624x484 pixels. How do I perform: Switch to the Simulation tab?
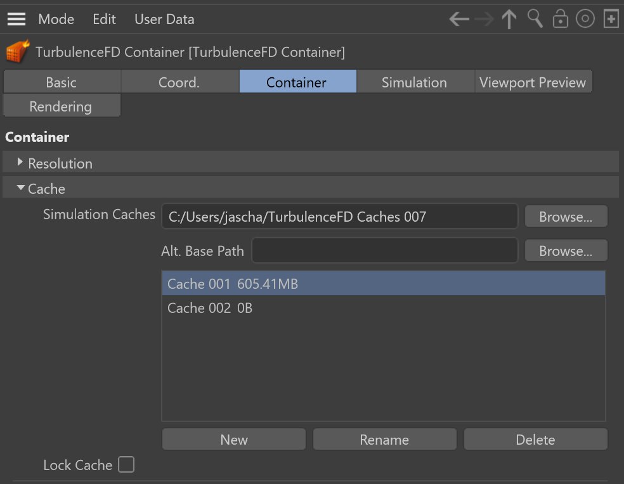coord(415,82)
